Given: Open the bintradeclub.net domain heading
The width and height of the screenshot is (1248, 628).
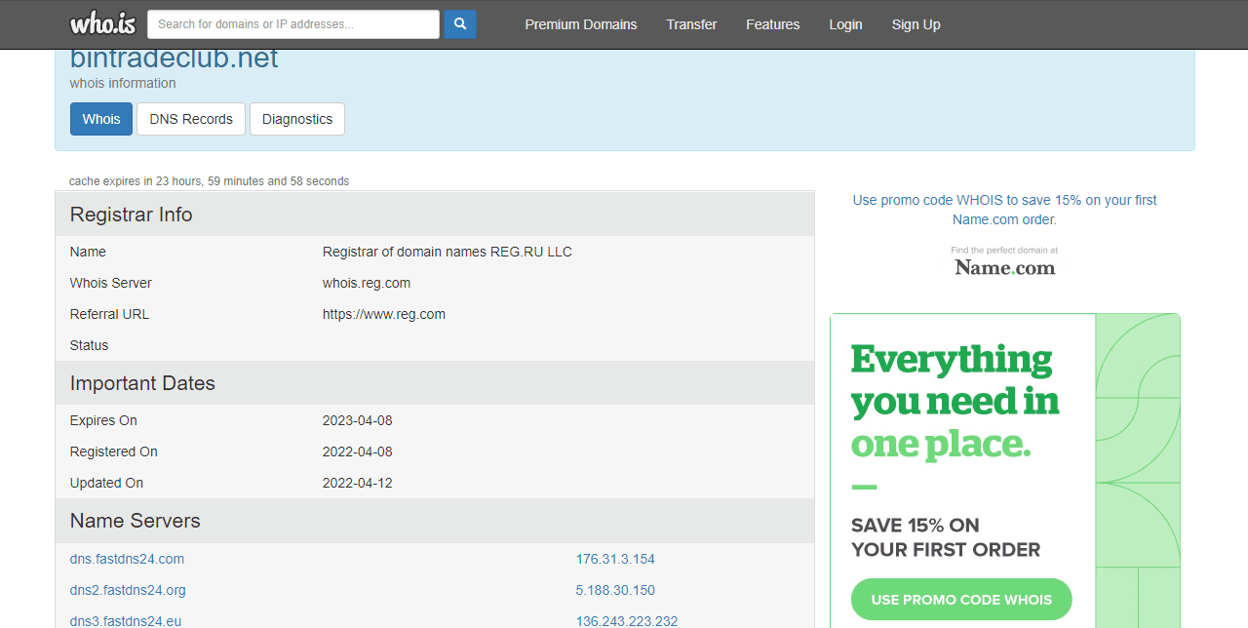Looking at the screenshot, I should 175,59.
